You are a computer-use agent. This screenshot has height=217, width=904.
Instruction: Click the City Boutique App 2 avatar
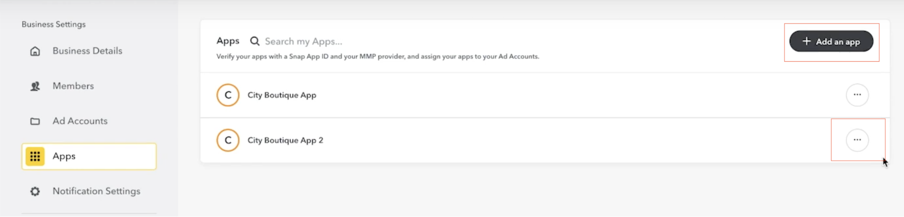pos(228,140)
